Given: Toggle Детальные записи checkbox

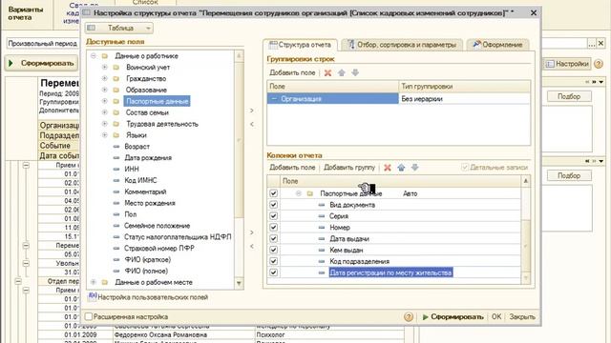Looking at the screenshot, I should [465, 168].
